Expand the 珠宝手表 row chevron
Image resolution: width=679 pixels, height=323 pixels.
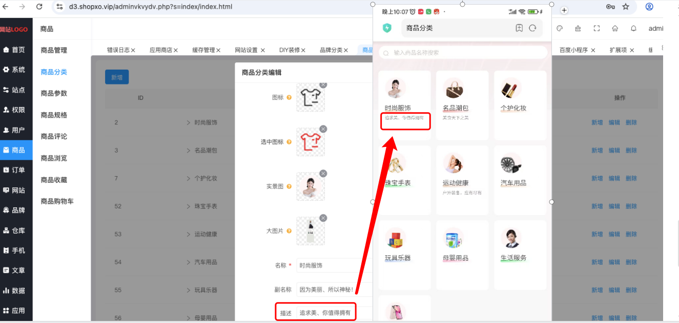point(188,206)
